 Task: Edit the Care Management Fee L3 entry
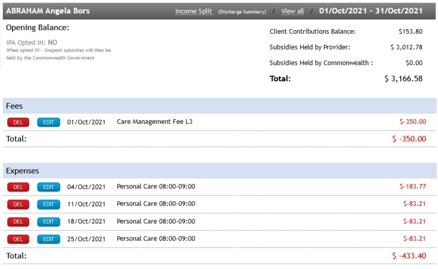point(49,122)
